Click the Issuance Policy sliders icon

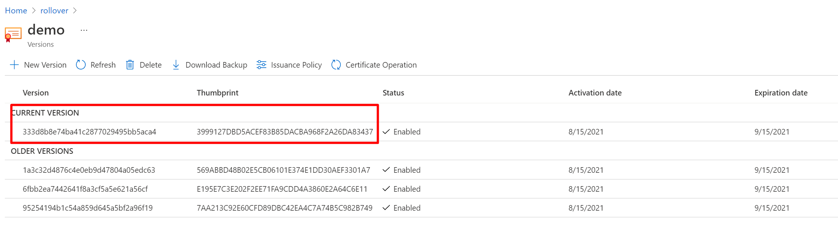261,65
